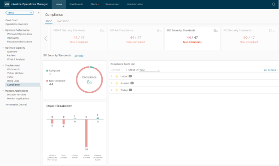Click the 'Object Breakdown' heading
Screen dimensions: 279x166
pyautogui.click(x=59, y=106)
